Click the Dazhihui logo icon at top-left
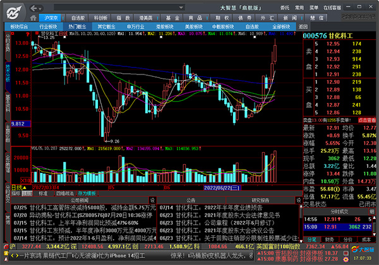The height and width of the screenshot is (265, 379). 15,12
